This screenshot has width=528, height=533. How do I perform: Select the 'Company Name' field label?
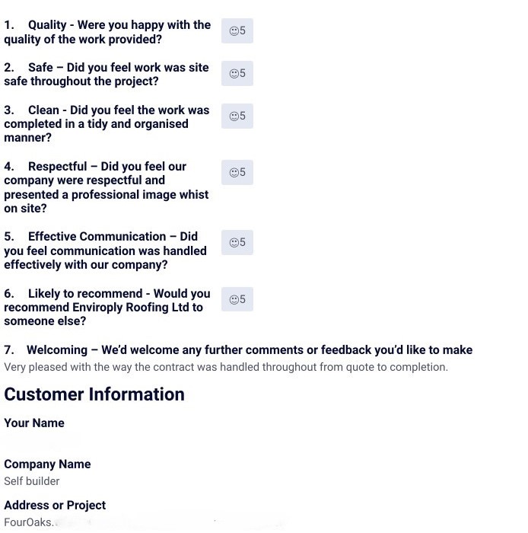(47, 464)
